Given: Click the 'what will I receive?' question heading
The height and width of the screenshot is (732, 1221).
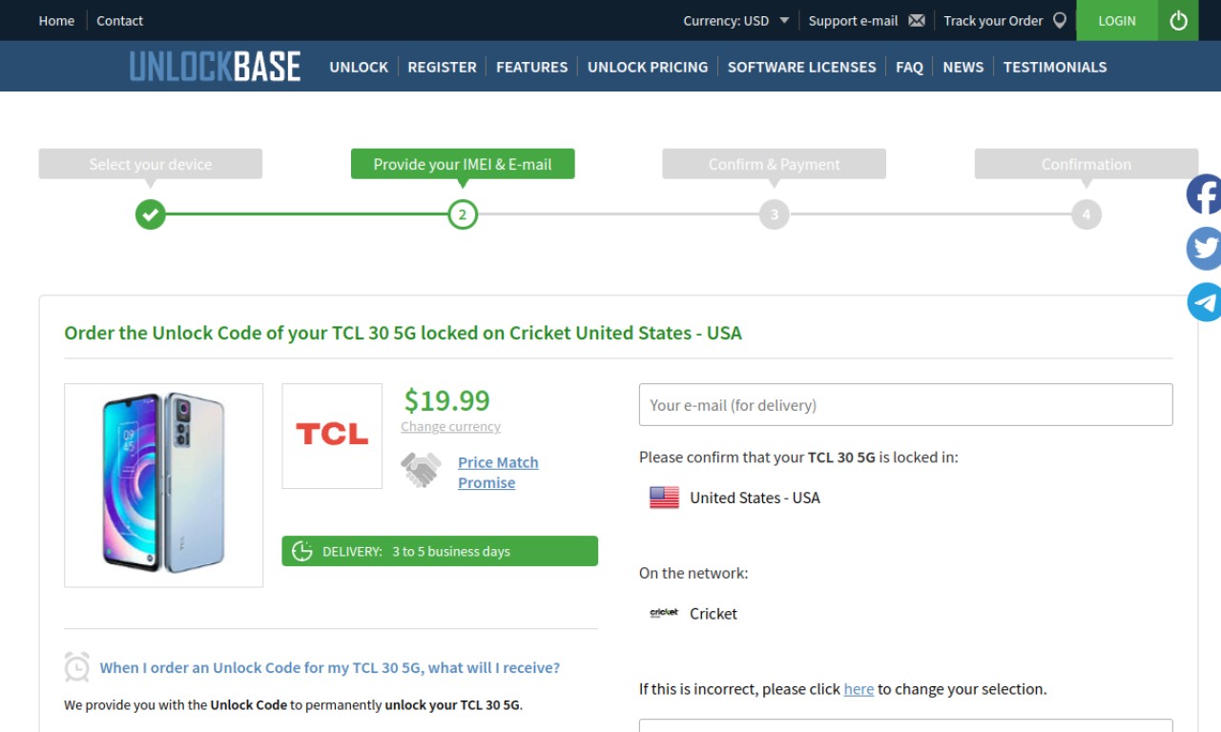Looking at the screenshot, I should (x=330, y=667).
